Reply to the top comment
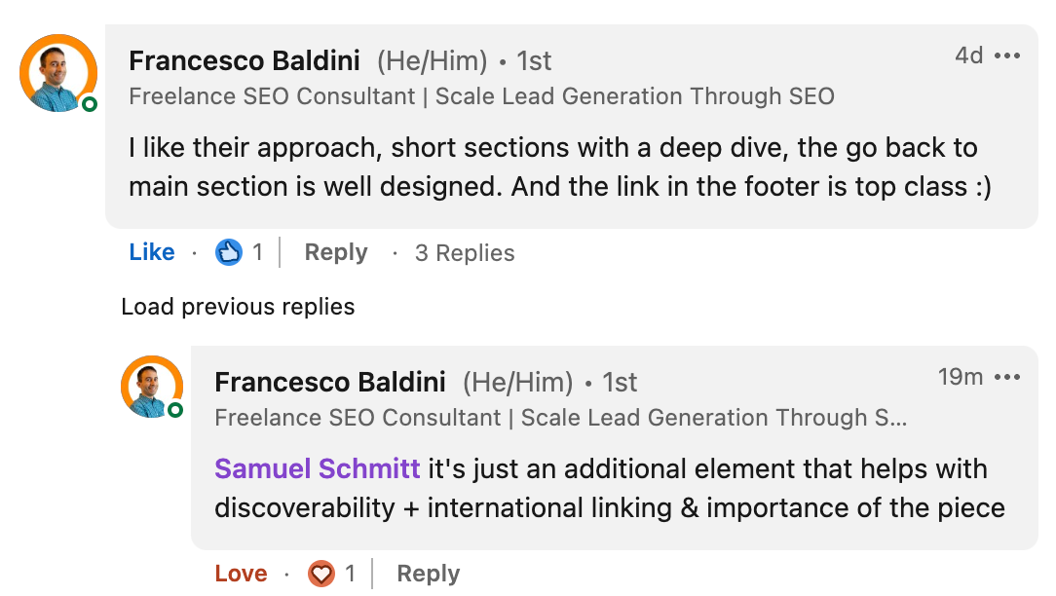Screen dimensions: 1056x596 click(x=335, y=253)
